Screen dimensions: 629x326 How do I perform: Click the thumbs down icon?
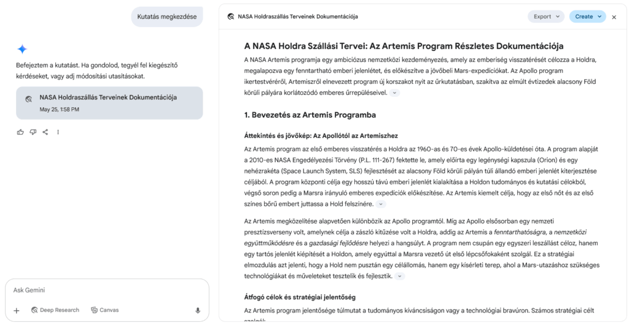click(33, 132)
